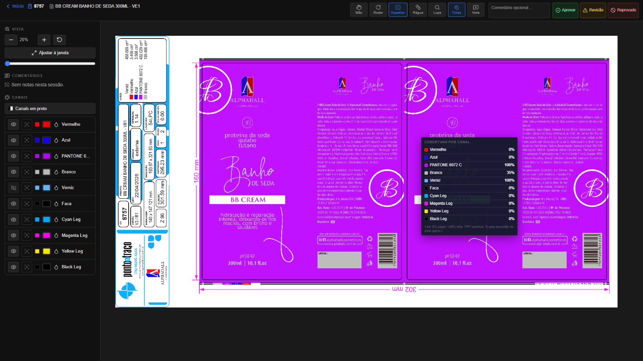Isolate the Verniz channel
Viewport: 643px width, 361px height.
click(27, 188)
